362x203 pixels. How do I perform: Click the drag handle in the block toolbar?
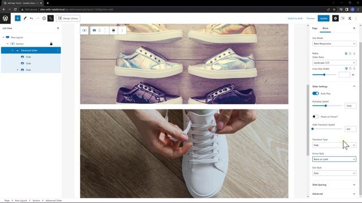point(100,30)
